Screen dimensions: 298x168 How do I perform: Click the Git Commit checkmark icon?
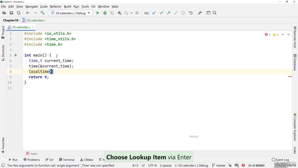pos(161,13)
